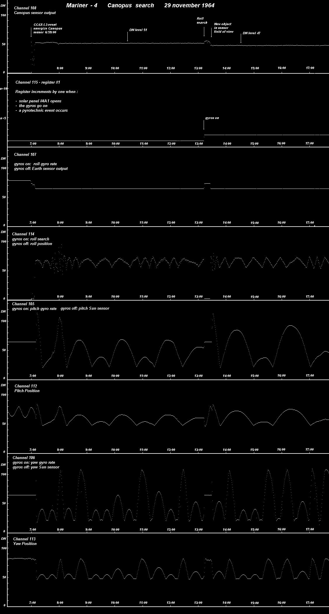This screenshot has width=329, height=614.
Task: Click the "Yaw Position" caption
Action: 25,544
